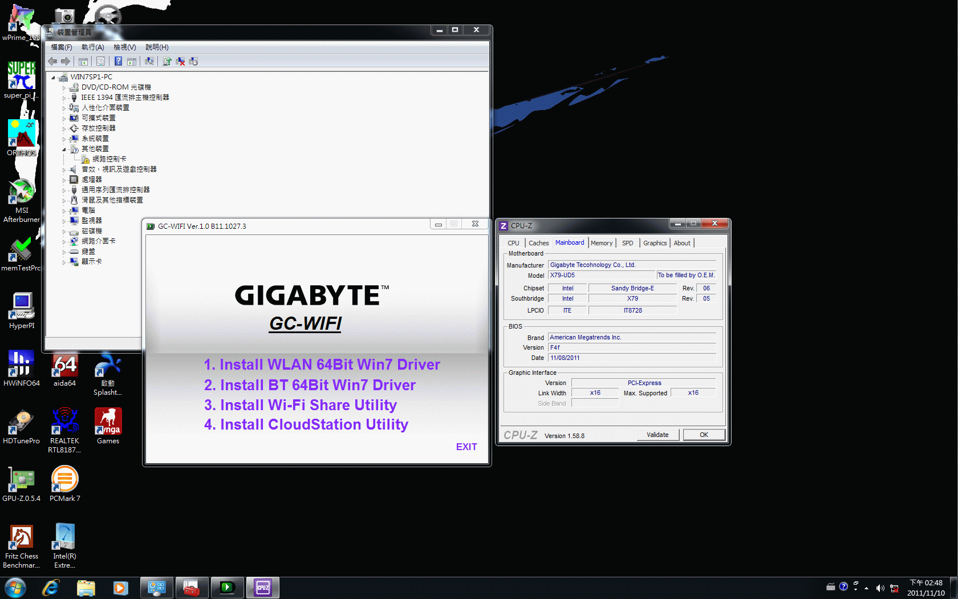Click the Back arrow in Device Manager toolbar
958x599 pixels.
click(x=52, y=61)
